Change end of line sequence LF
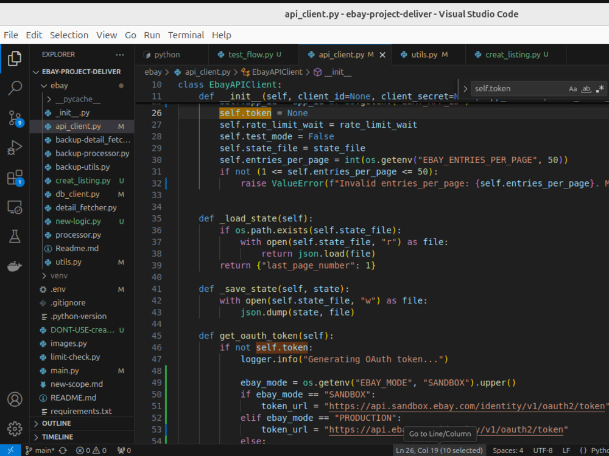This screenshot has width=609, height=456. pos(566,451)
